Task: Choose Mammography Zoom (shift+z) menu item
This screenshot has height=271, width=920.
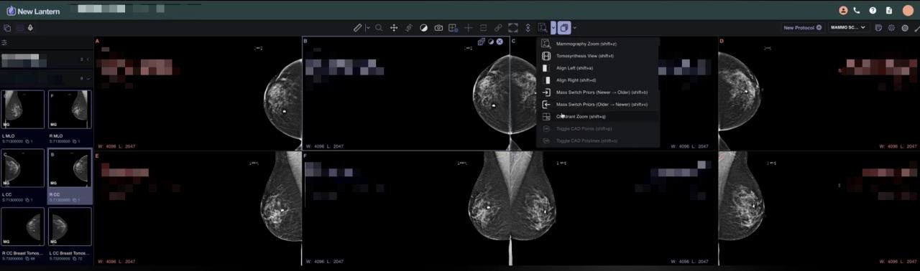Action: pyautogui.click(x=597, y=44)
